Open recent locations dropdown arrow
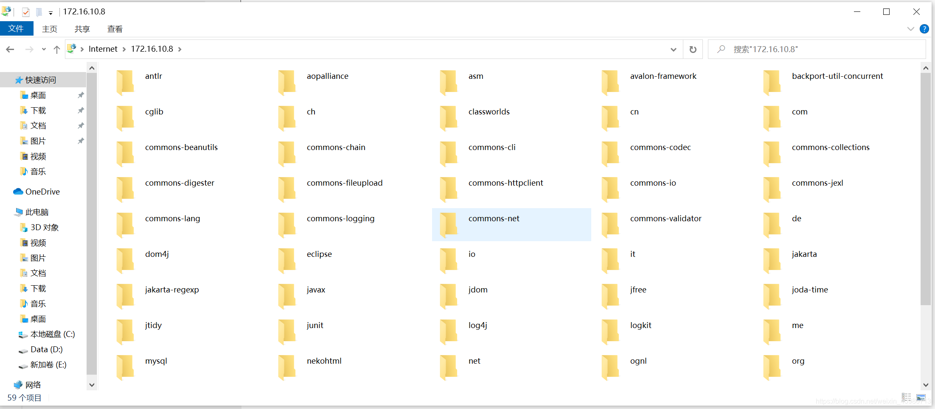Viewport: 935px width, 409px height. point(44,49)
